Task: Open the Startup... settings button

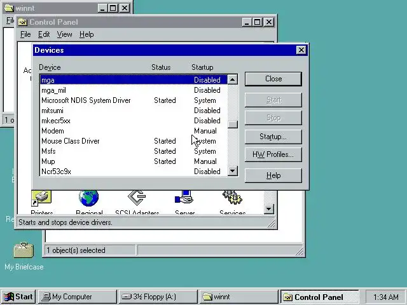Action: click(x=273, y=137)
